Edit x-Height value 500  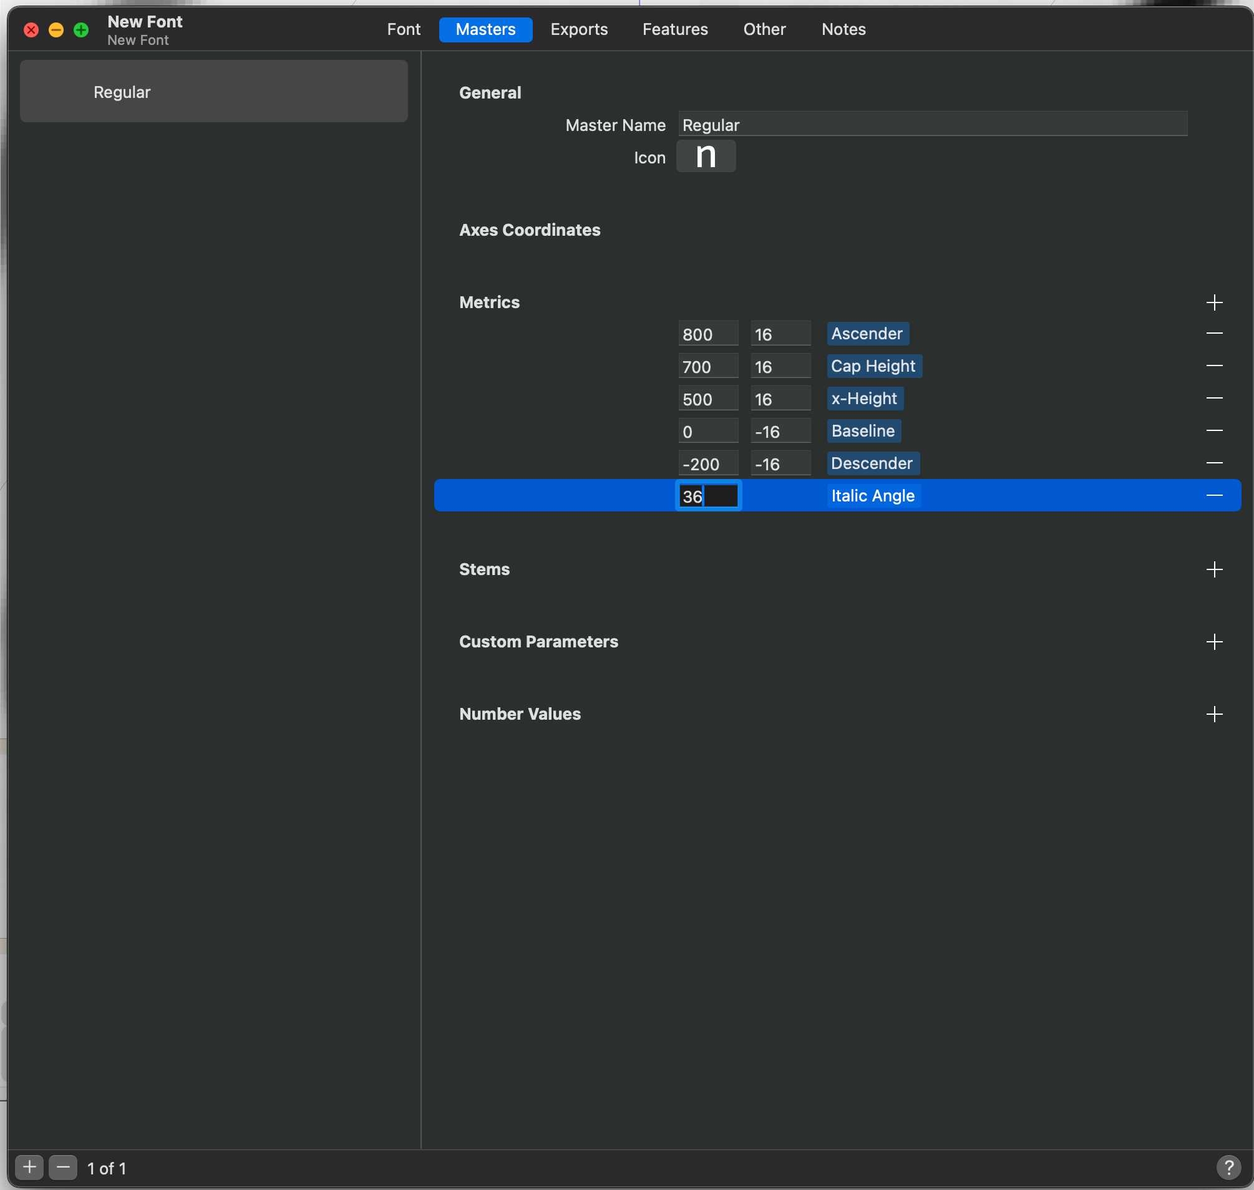tap(708, 399)
